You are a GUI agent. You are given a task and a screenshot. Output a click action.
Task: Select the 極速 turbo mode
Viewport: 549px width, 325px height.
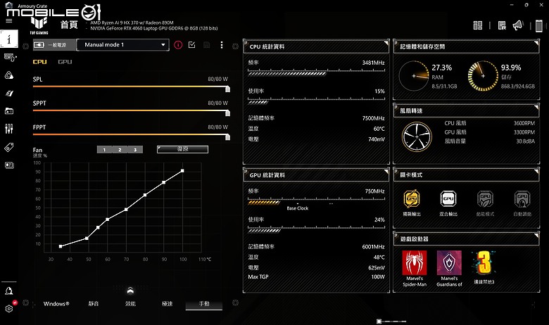167,304
